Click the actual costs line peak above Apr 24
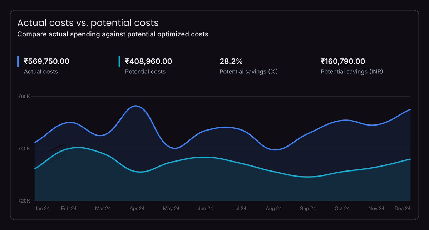 click(x=136, y=106)
